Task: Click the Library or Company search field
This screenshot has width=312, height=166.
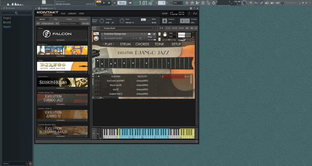Action: (70, 23)
